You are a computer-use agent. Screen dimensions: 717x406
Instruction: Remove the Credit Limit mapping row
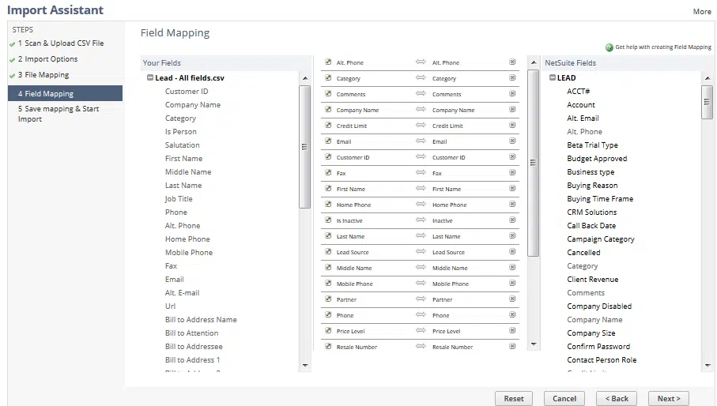pyautogui.click(x=512, y=125)
